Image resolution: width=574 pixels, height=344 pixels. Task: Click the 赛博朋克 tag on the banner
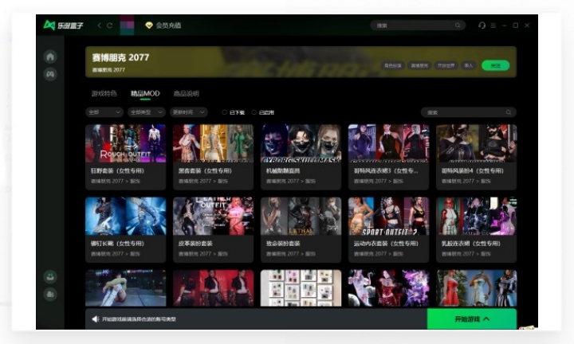[x=419, y=65]
